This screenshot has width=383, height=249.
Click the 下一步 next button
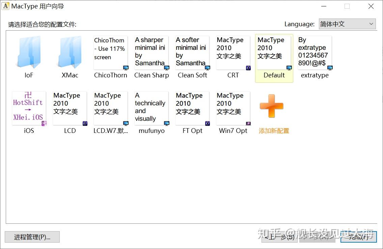(317, 237)
